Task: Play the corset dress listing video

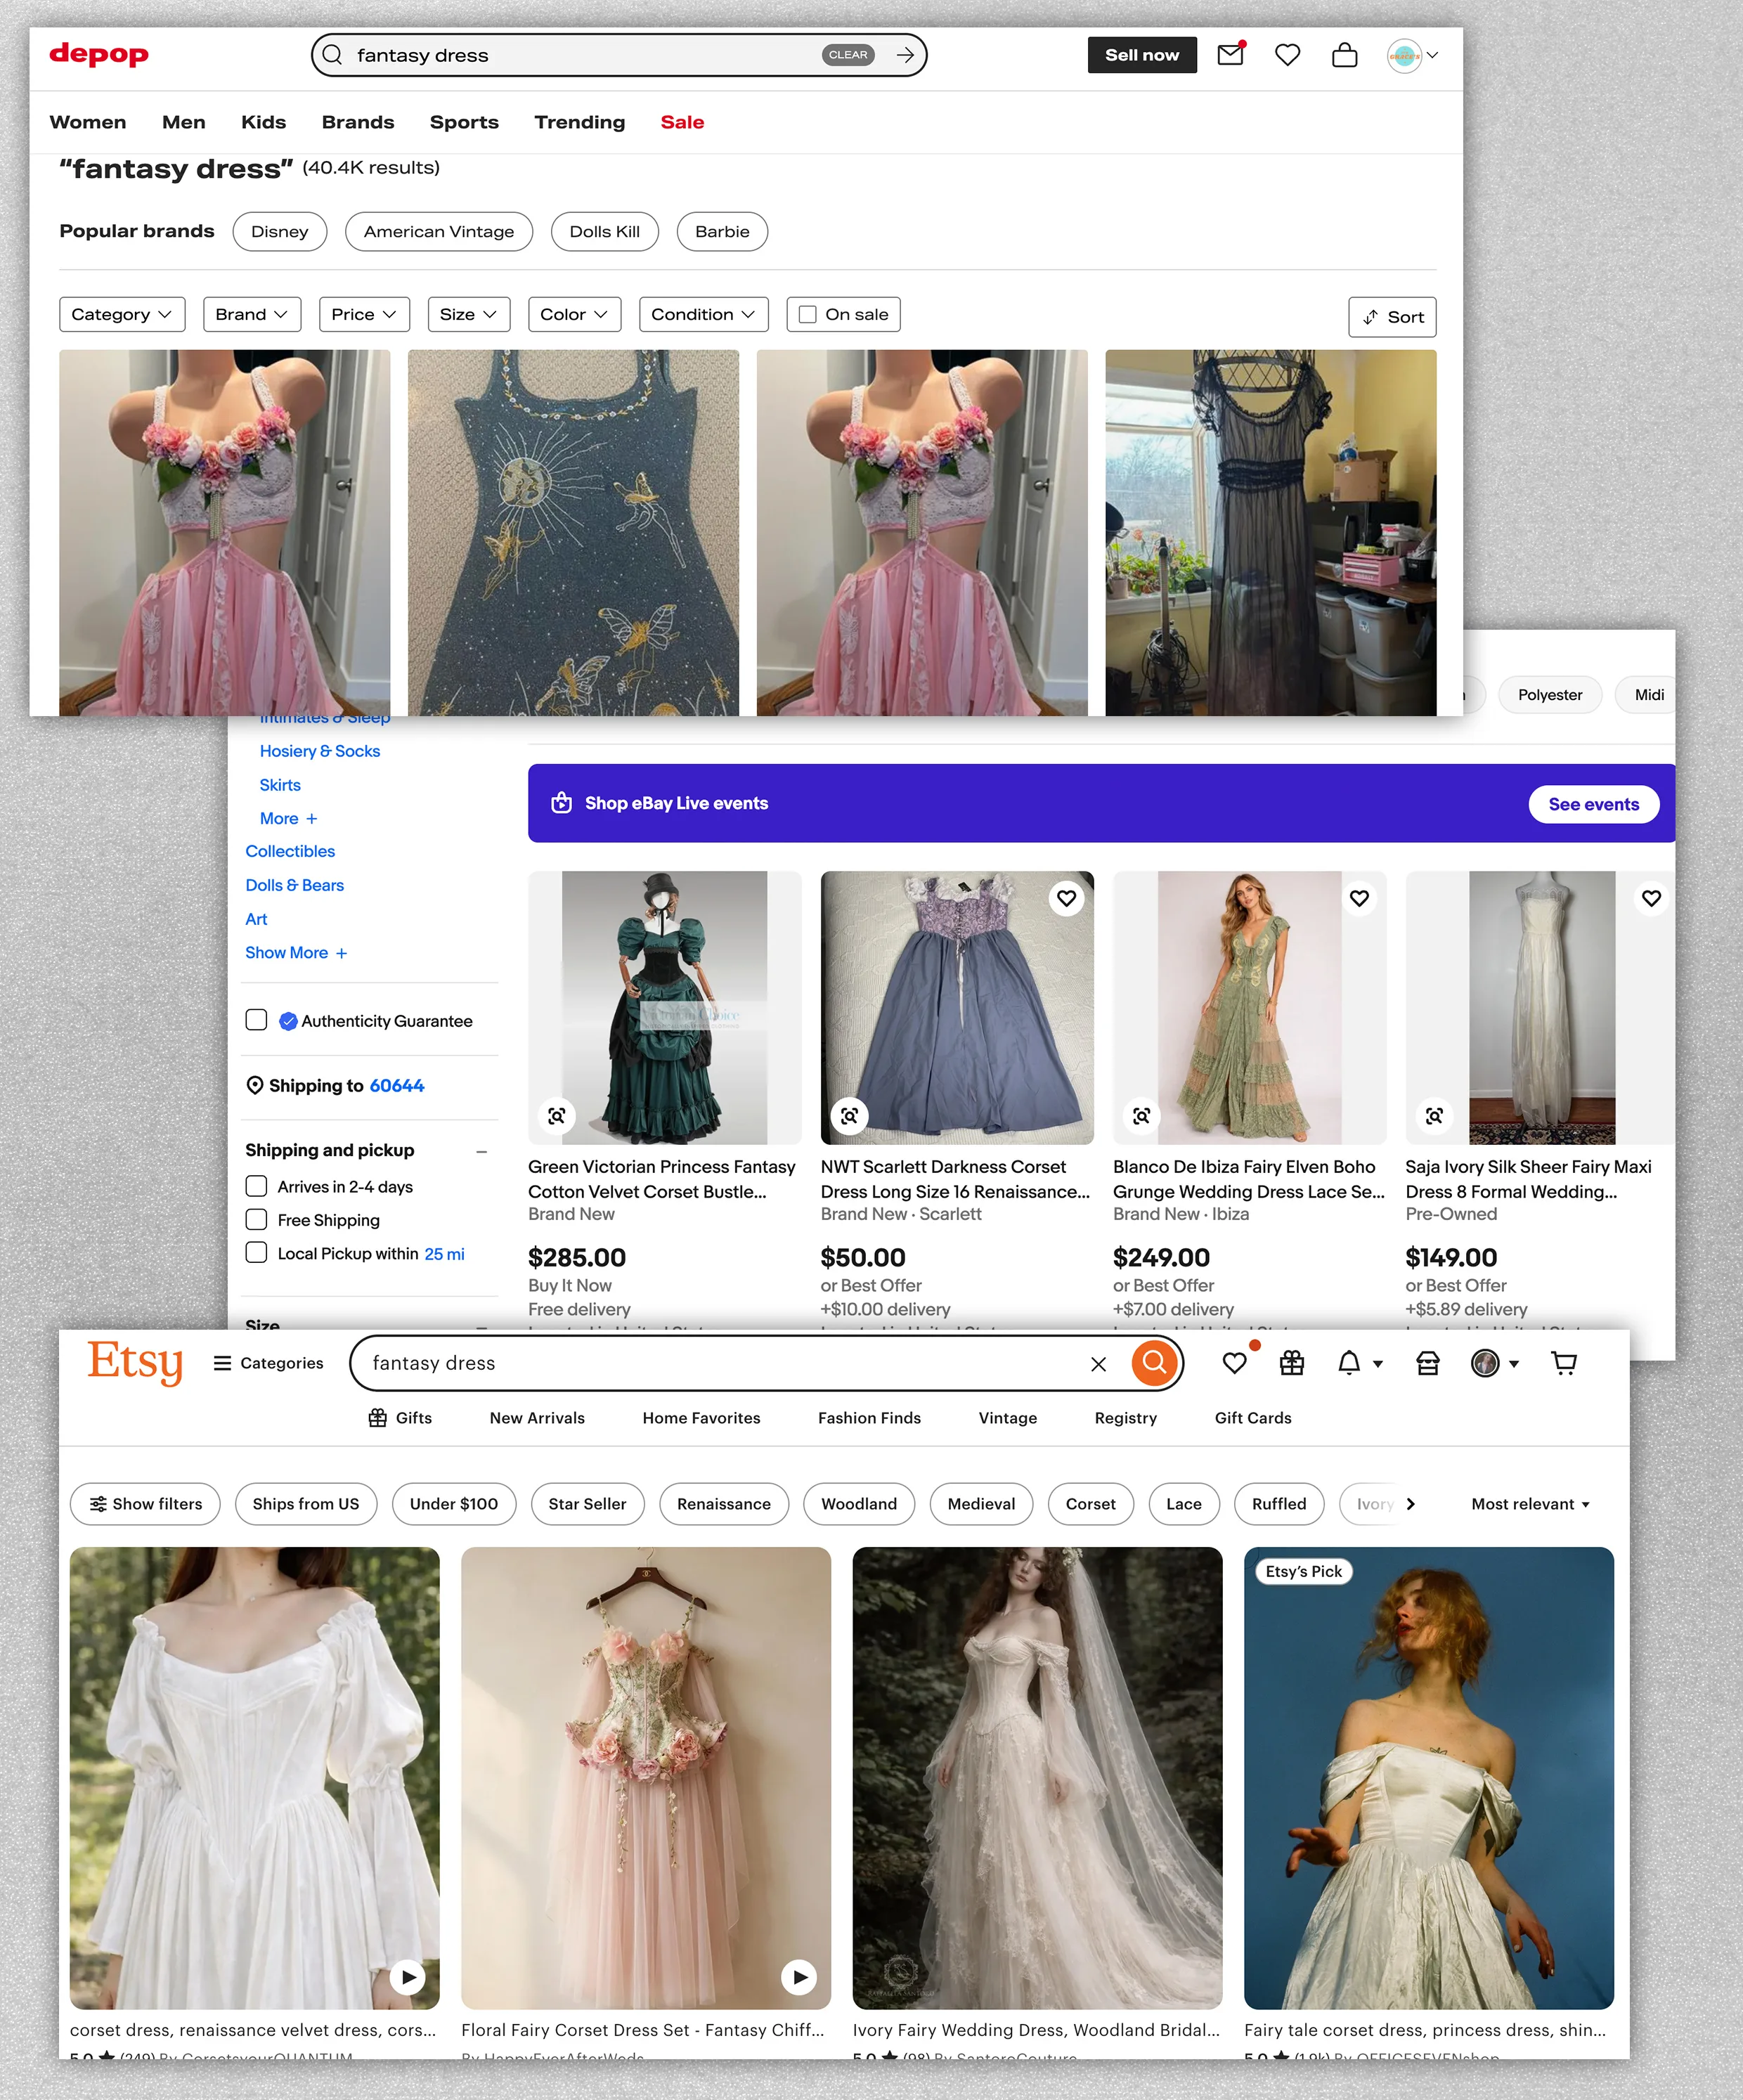Action: 408,1977
